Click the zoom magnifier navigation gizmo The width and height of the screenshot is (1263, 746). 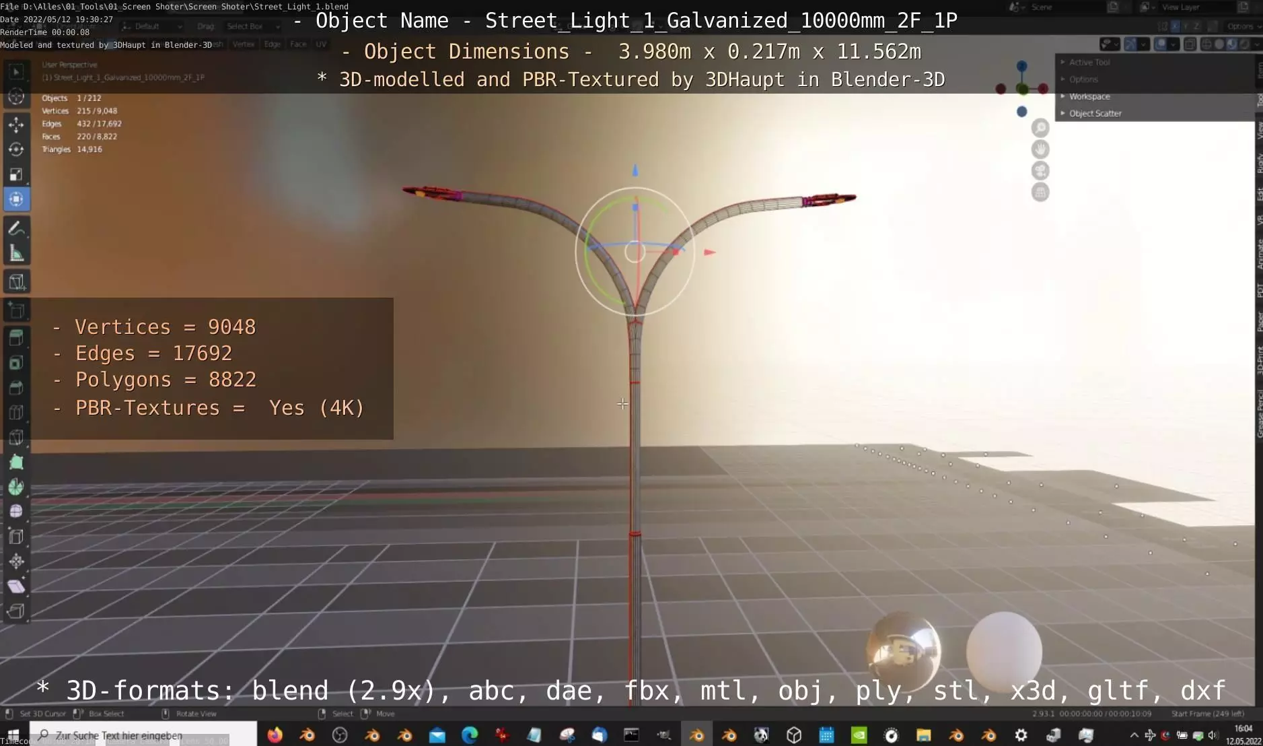tap(1040, 128)
